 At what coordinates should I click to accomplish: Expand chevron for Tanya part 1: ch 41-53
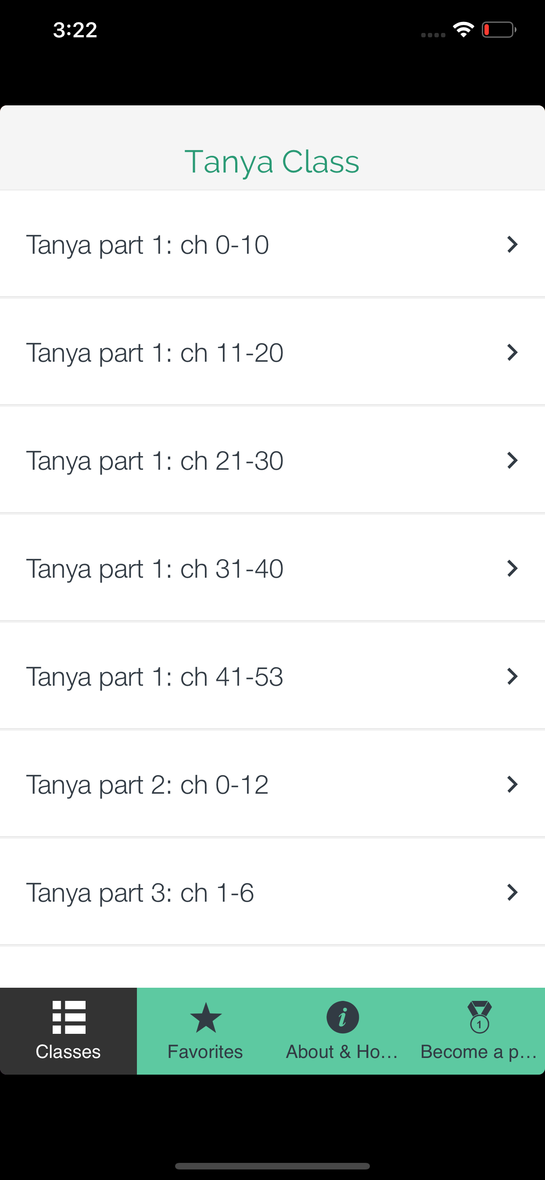(x=513, y=676)
